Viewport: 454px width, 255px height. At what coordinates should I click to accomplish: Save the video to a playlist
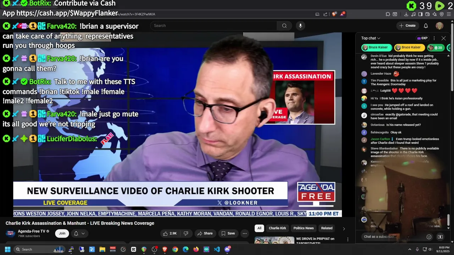[228, 233]
